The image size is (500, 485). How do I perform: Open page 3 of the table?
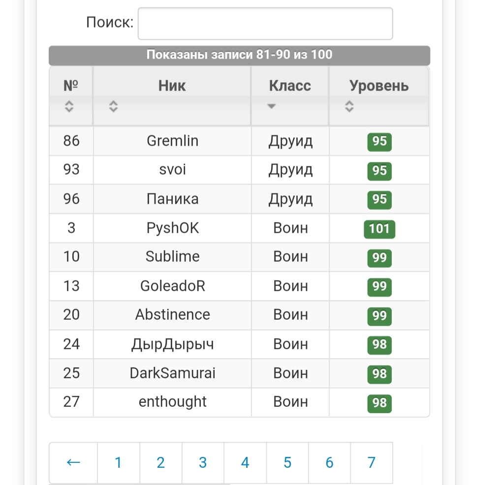coord(203,462)
